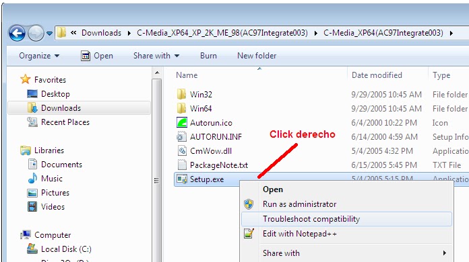This screenshot has height=262, width=469.
Task: Click the PackageNote.txt document icon
Action: (182, 165)
